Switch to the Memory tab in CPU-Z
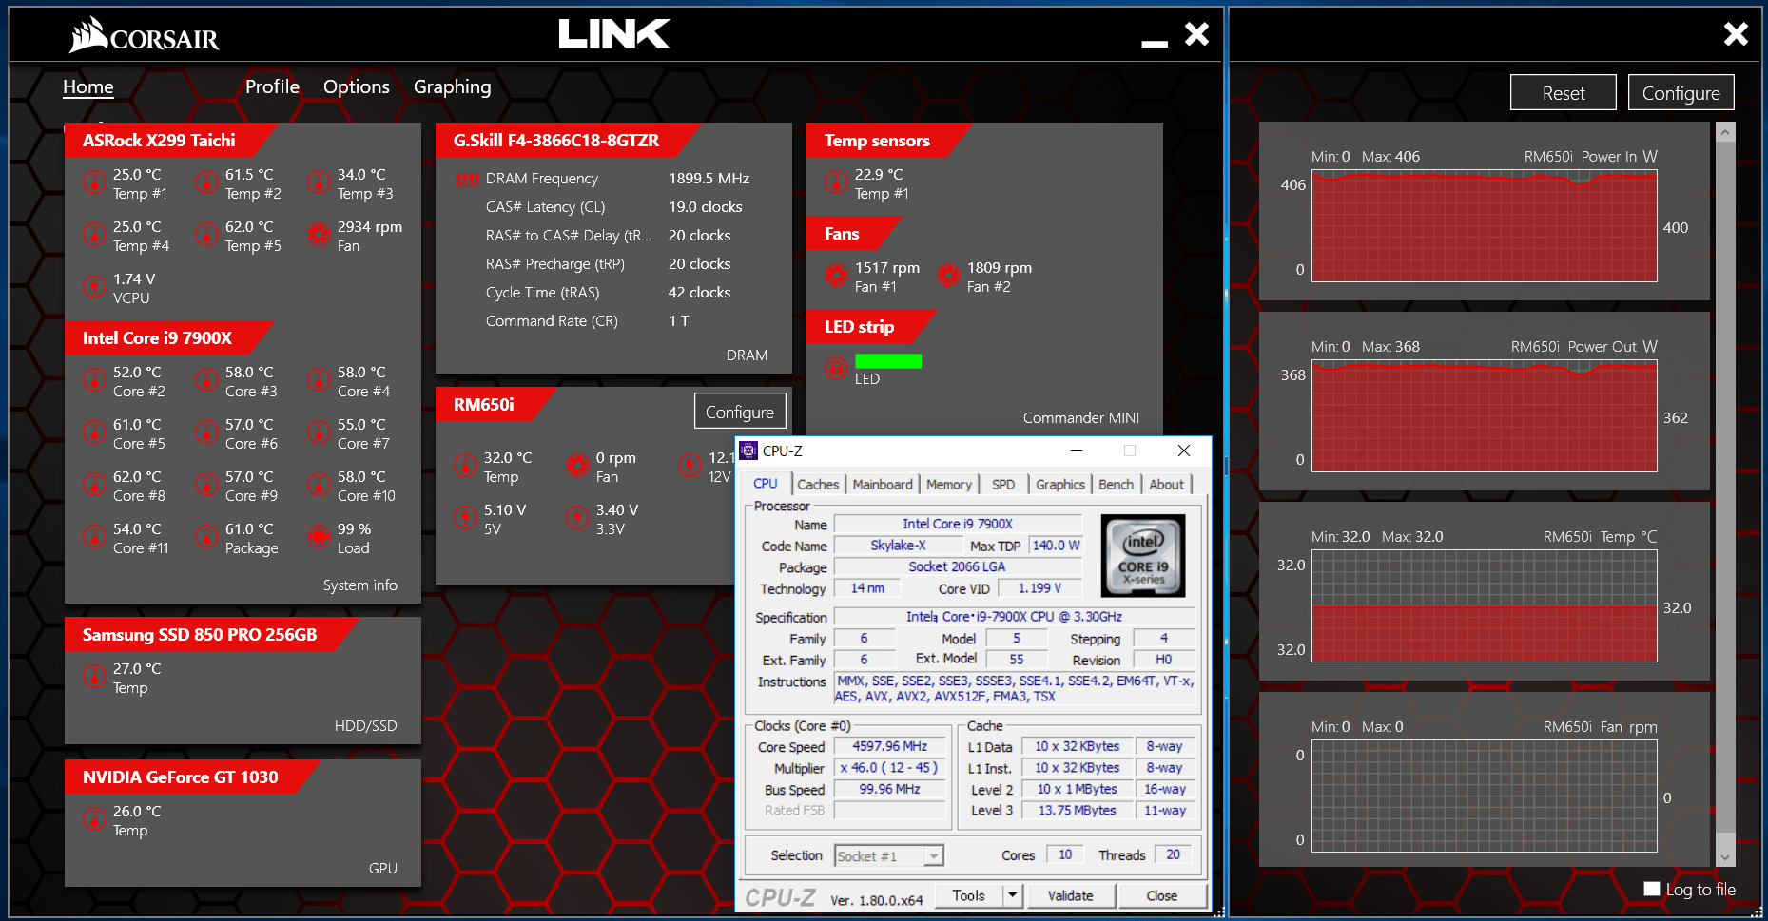1768x921 pixels. point(949,484)
